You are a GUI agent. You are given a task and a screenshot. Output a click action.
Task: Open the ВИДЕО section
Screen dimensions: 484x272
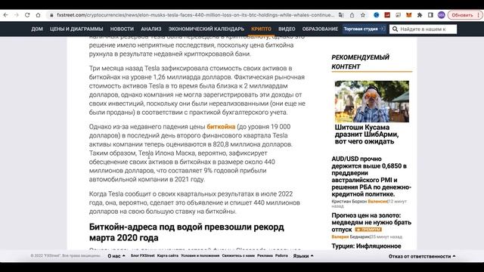click(x=287, y=29)
